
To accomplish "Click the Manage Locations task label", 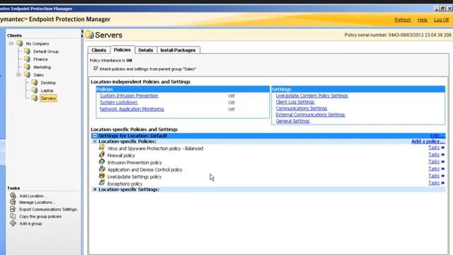I will click(37, 203).
